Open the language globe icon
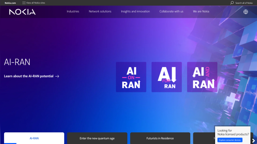This screenshot has width=257, height=144. tap(246, 12)
